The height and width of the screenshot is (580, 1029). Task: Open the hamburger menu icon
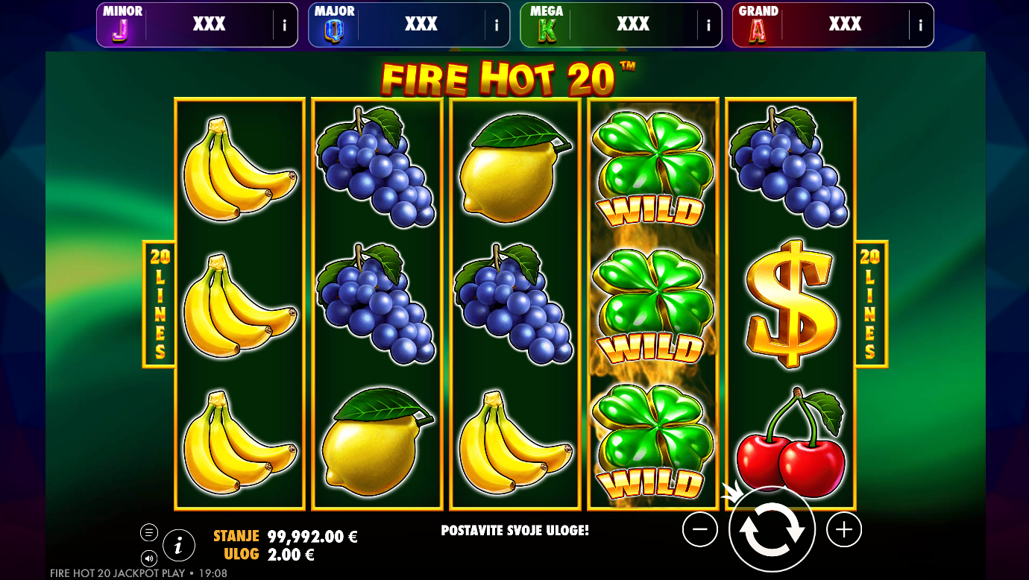pos(149,532)
